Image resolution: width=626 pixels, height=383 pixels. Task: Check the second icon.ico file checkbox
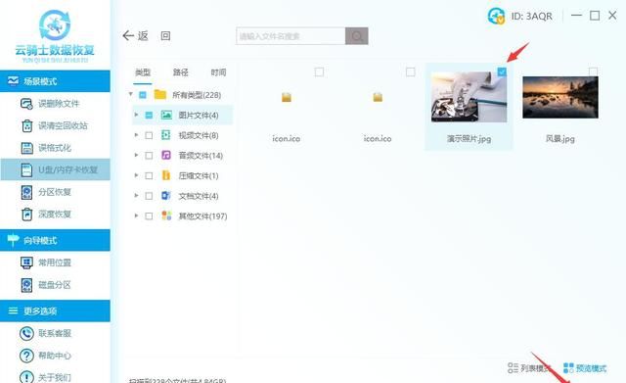(411, 72)
